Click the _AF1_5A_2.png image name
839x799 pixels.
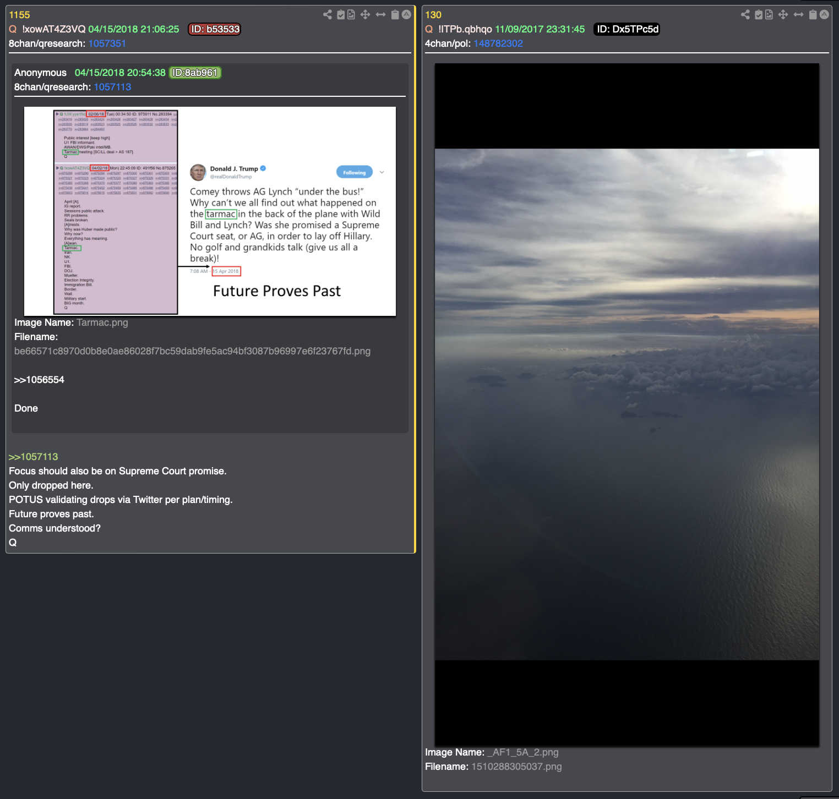click(x=523, y=752)
